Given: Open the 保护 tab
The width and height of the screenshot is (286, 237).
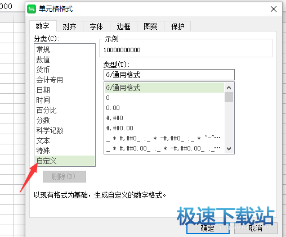Looking at the screenshot, I should (177, 26).
